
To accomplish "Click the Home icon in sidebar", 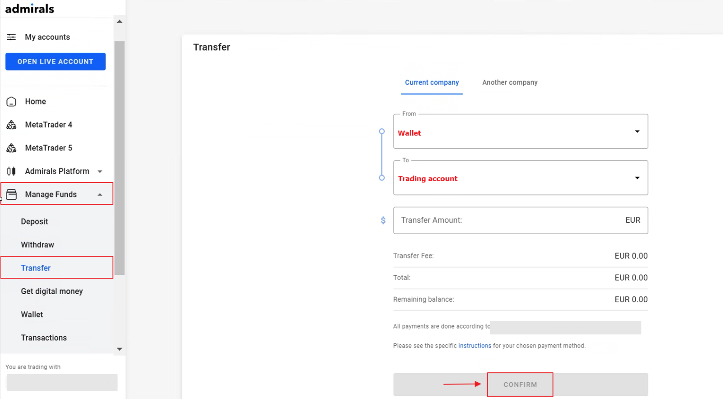I will pos(11,102).
